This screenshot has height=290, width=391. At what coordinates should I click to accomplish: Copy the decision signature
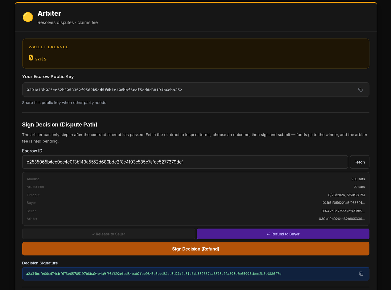pyautogui.click(x=361, y=274)
